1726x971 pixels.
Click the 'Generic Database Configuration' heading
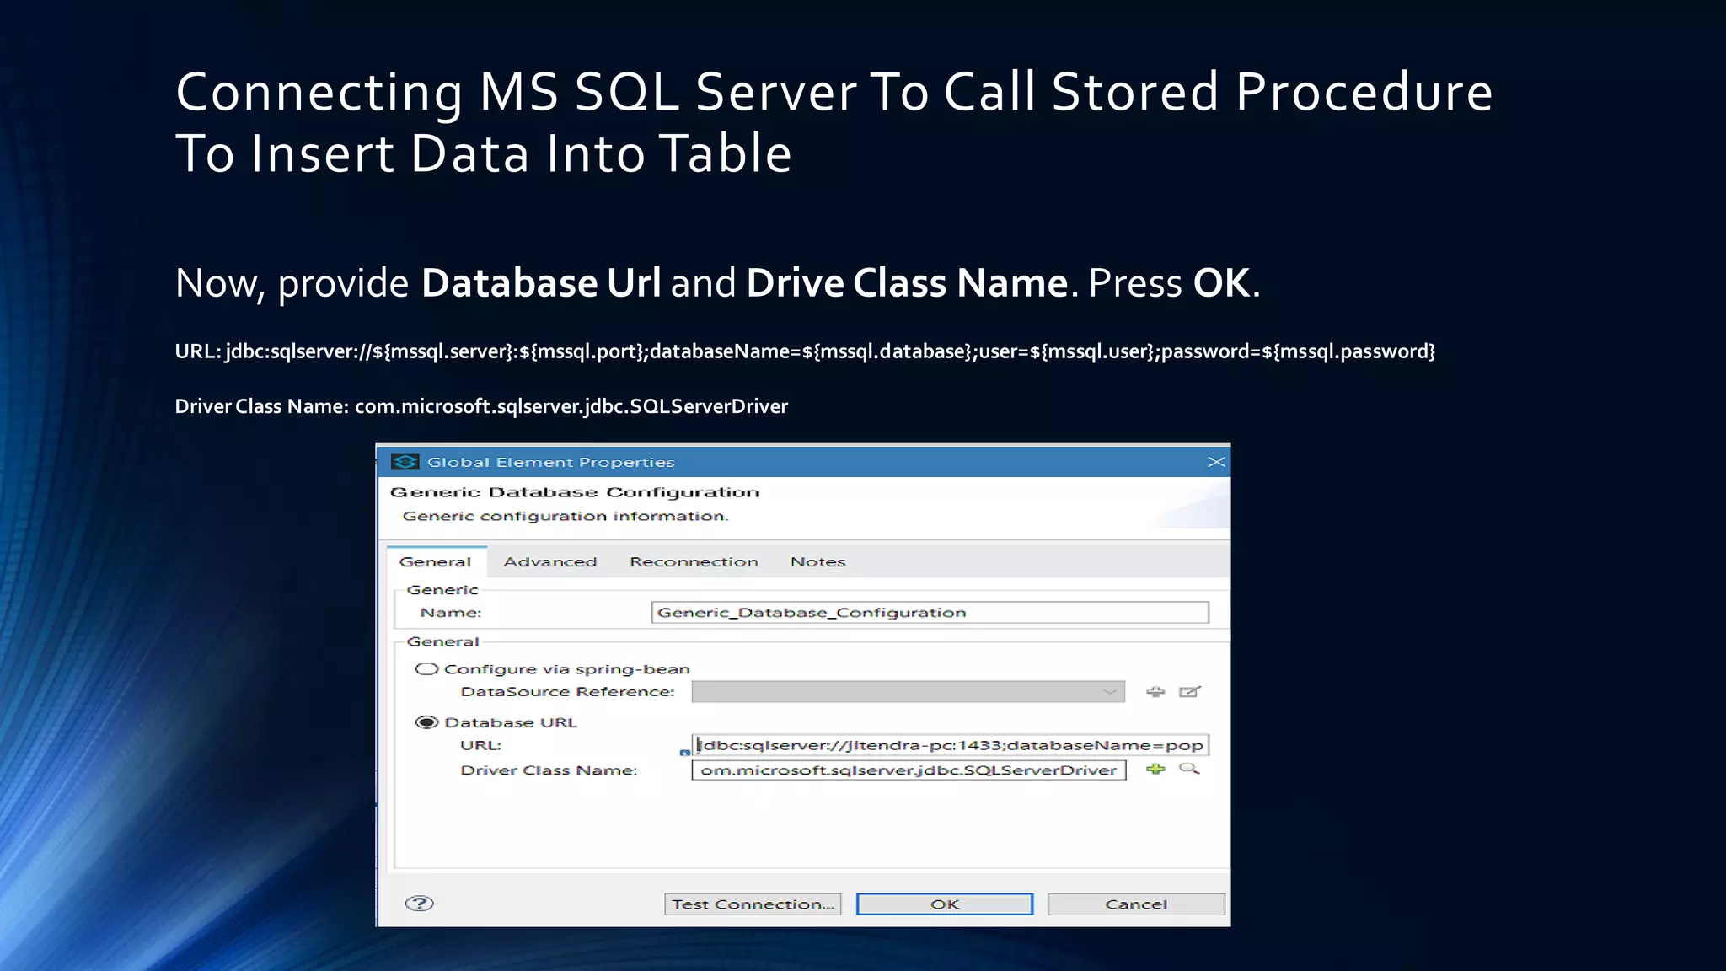(x=575, y=492)
